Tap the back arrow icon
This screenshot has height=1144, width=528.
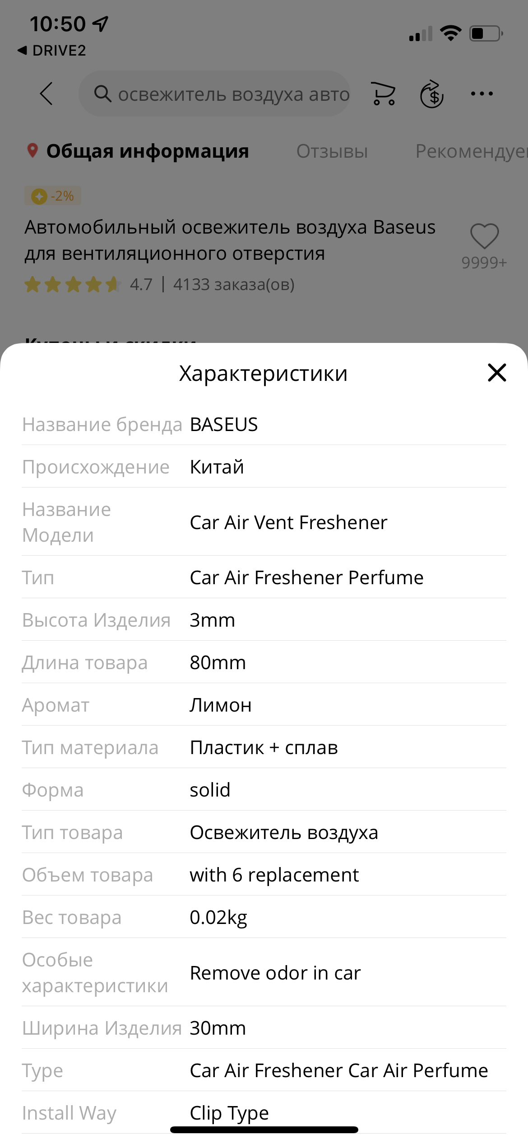(46, 94)
